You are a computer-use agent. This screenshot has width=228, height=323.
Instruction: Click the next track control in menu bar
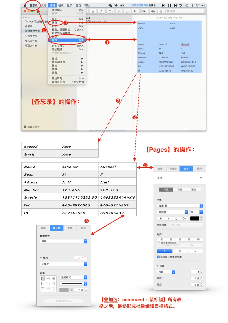tap(175, 5)
